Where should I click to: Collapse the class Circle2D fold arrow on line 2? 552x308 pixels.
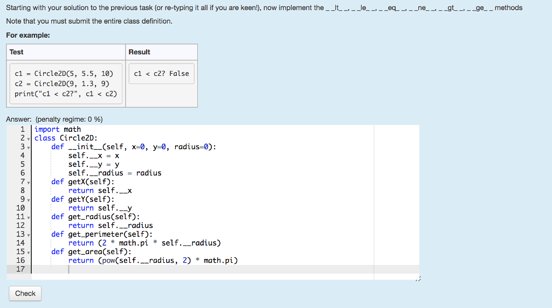click(x=29, y=139)
